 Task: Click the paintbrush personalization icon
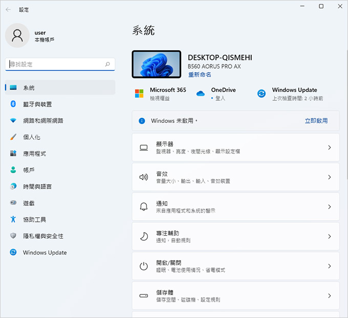(x=13, y=137)
